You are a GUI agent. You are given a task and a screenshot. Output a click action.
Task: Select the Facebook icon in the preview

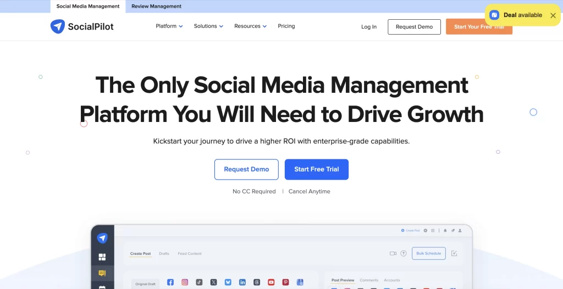pyautogui.click(x=170, y=282)
